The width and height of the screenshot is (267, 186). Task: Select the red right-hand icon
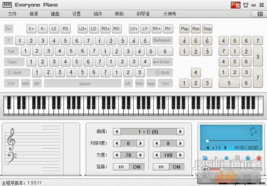click(x=259, y=158)
